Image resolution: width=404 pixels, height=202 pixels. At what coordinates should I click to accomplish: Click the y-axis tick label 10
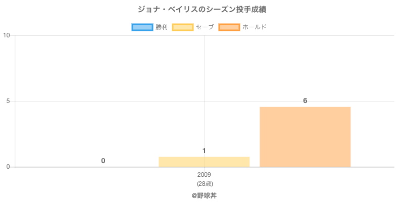click(7, 35)
